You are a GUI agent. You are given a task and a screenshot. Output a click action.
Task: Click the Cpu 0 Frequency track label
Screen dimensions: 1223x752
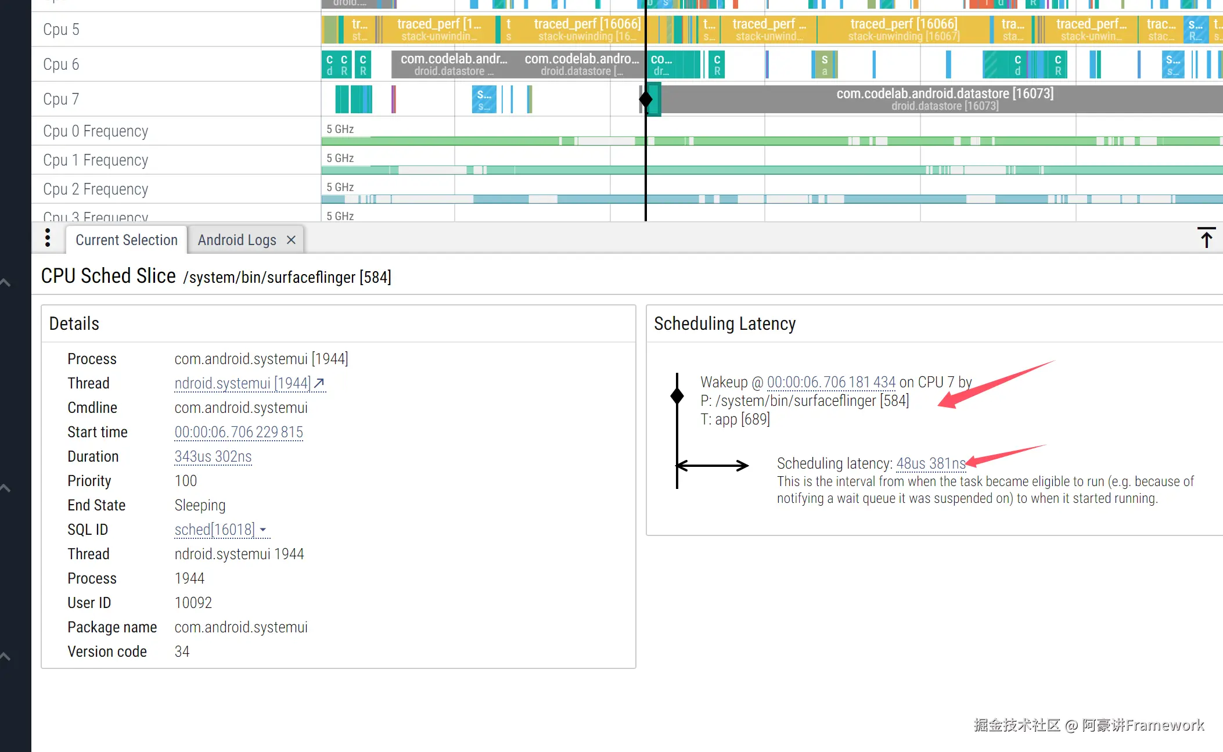click(x=96, y=131)
